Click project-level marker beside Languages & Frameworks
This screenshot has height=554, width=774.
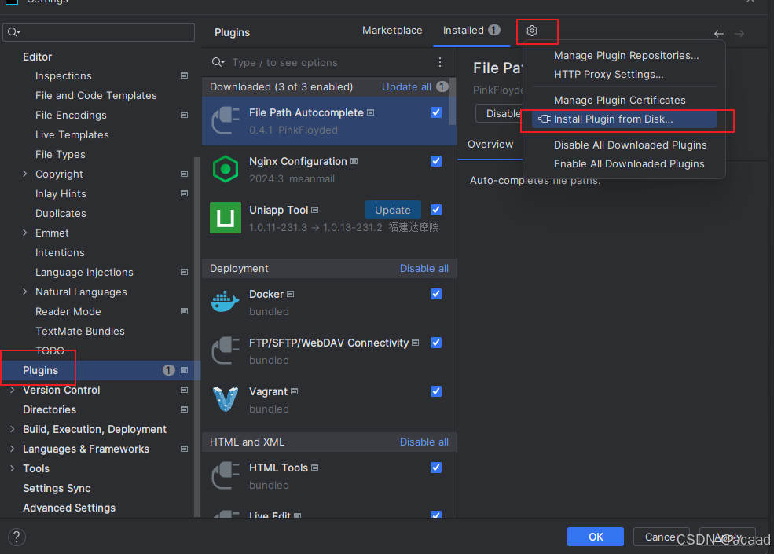pyautogui.click(x=184, y=449)
